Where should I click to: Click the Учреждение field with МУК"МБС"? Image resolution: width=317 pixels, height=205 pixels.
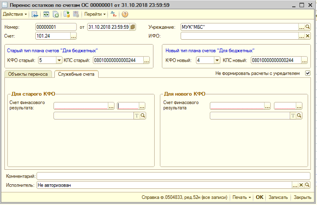click(240, 27)
